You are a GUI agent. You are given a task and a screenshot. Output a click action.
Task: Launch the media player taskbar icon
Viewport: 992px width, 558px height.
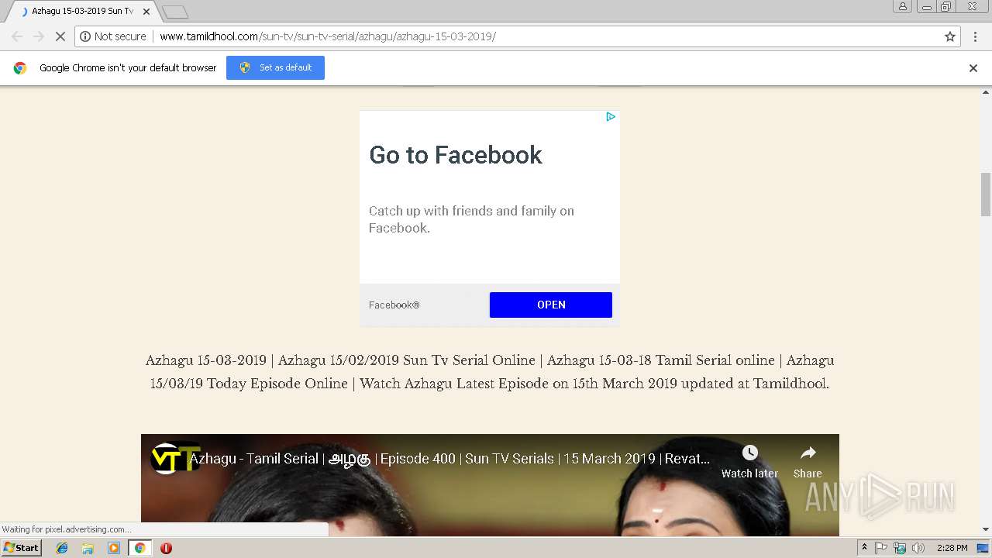click(114, 548)
